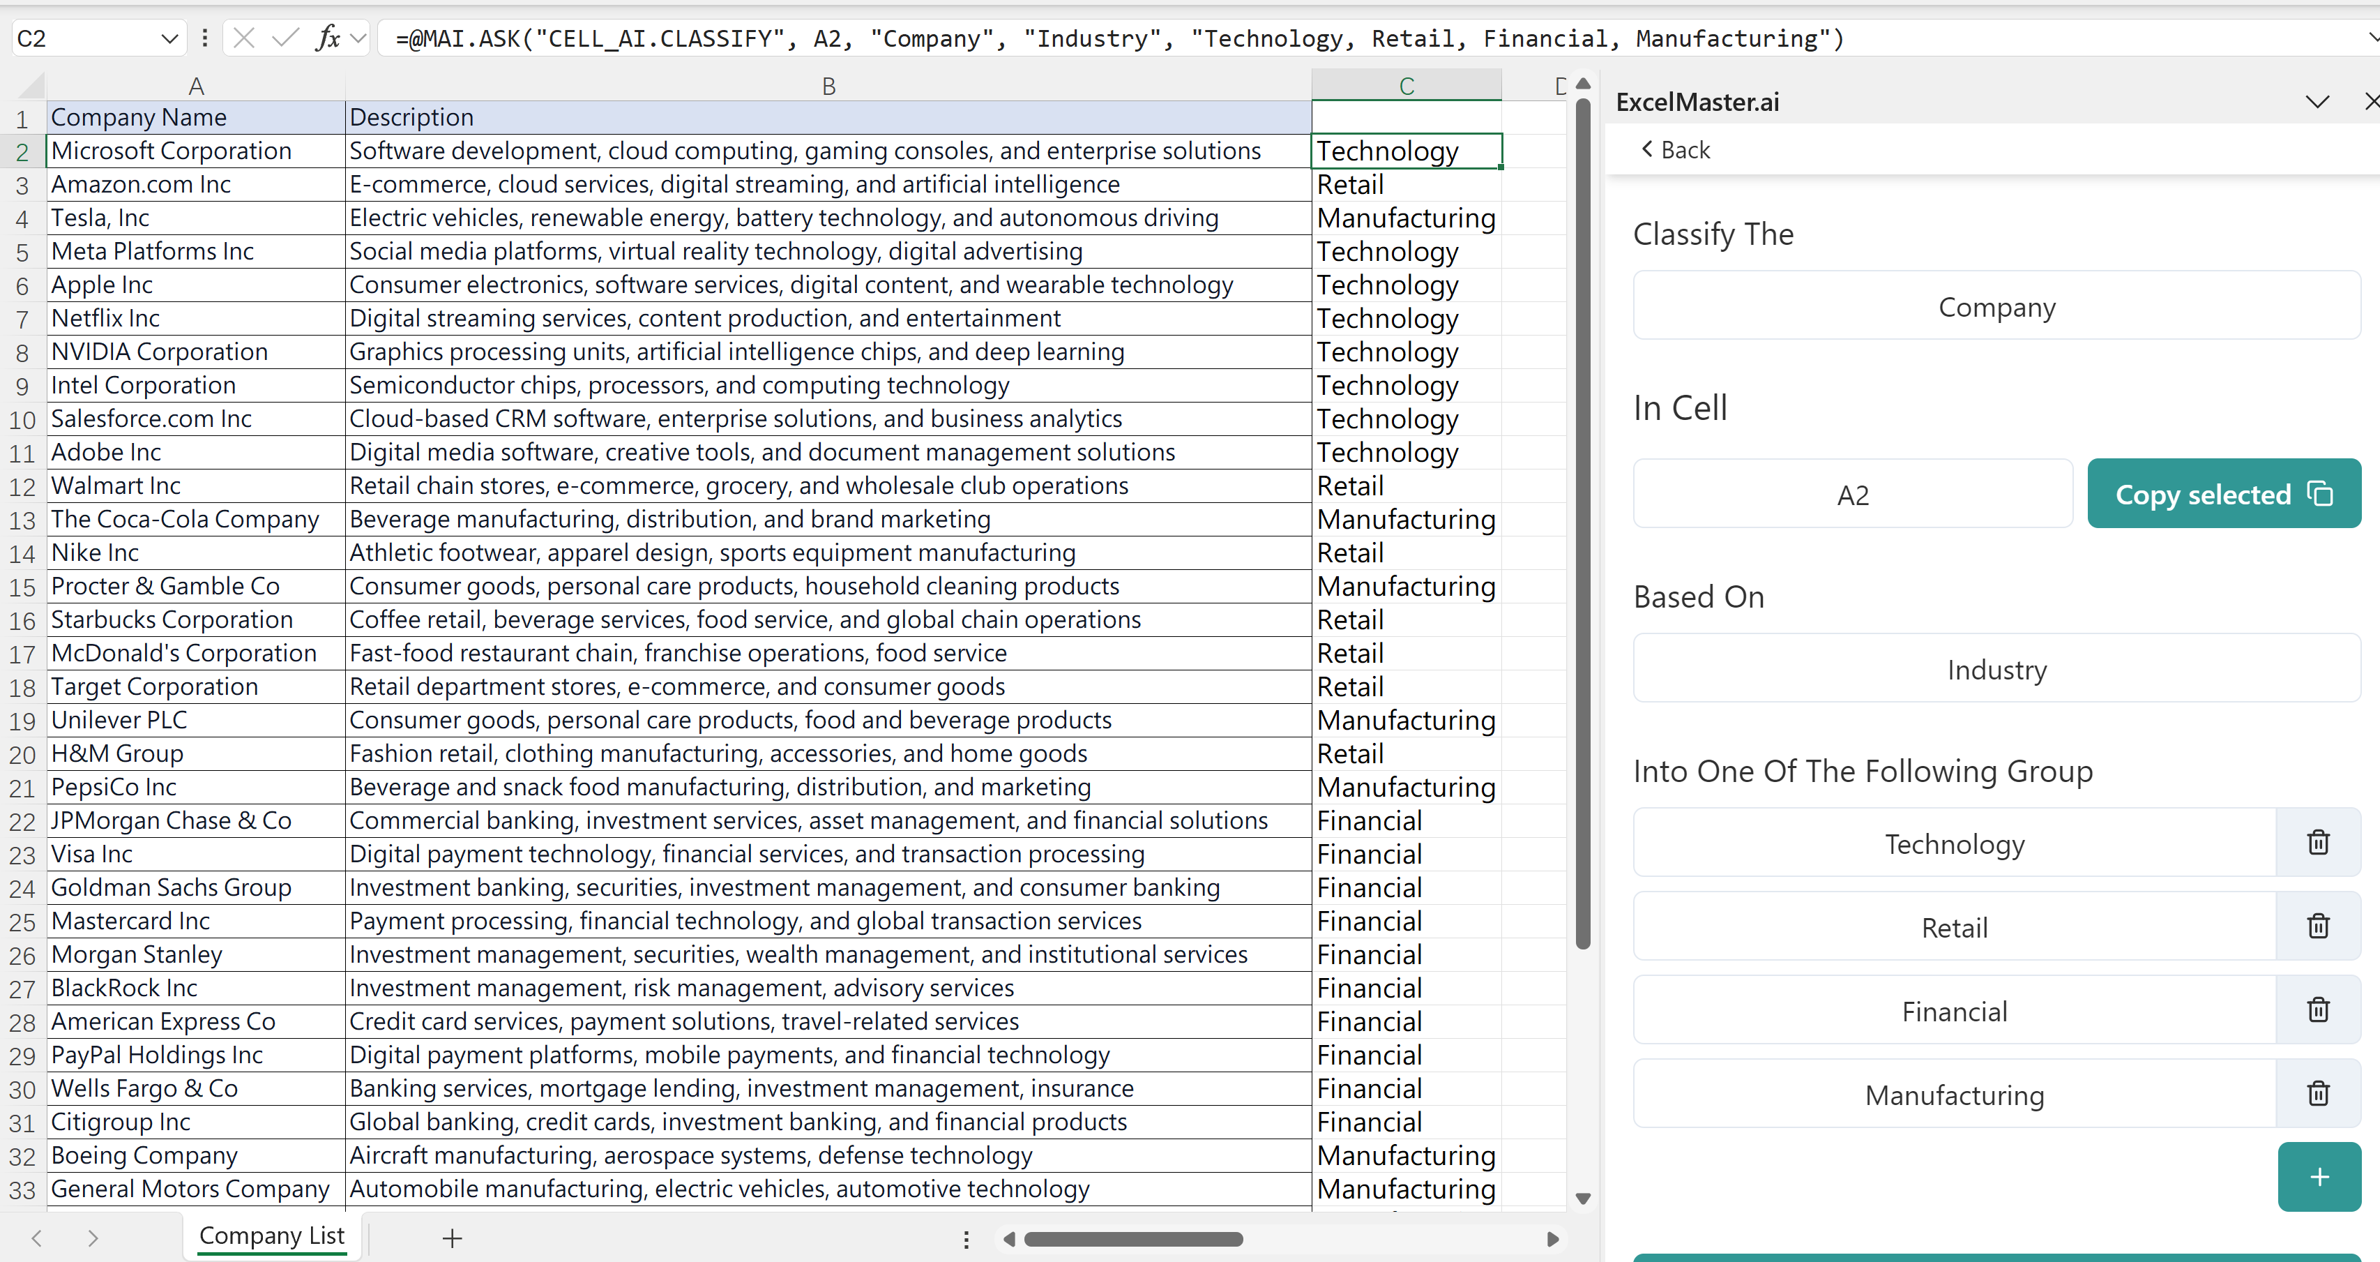Edit the Financial group field
The height and width of the screenshot is (1262, 2380).
(1955, 1011)
